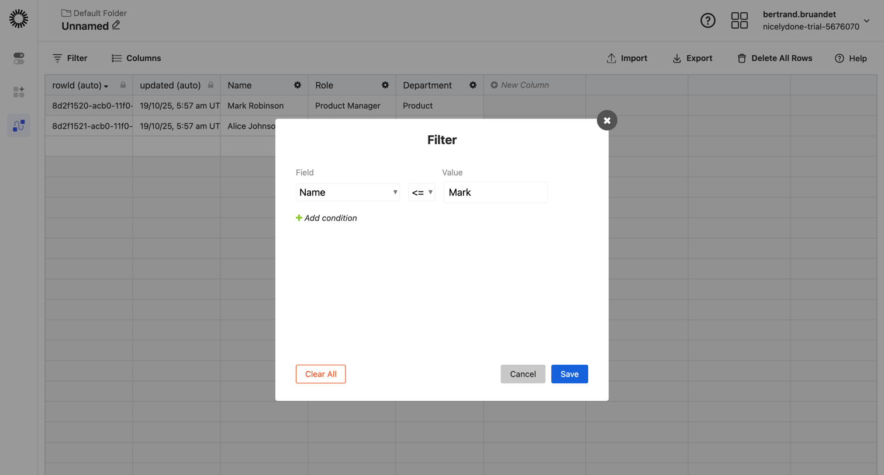This screenshot has width=884, height=475.
Task: Close the Filter dialog with X
Action: click(x=607, y=120)
